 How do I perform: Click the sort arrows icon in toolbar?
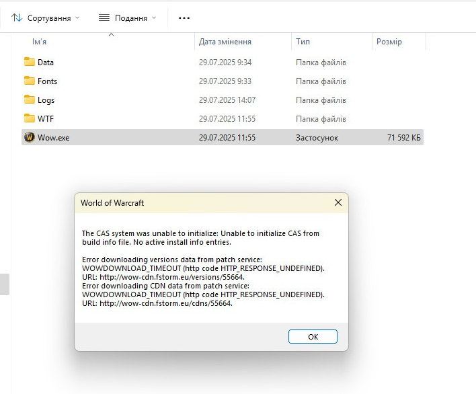point(17,17)
